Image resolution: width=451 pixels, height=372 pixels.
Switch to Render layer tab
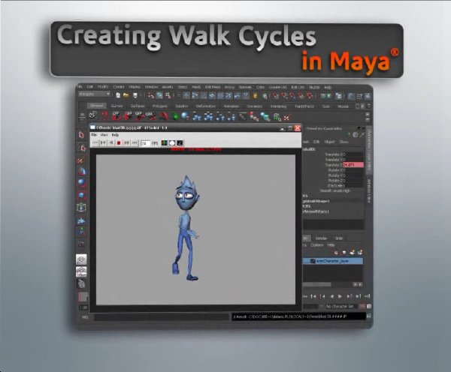point(321,238)
